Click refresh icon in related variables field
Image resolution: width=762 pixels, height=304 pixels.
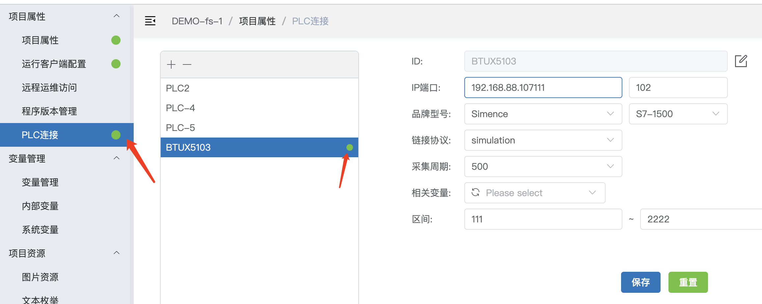point(476,192)
